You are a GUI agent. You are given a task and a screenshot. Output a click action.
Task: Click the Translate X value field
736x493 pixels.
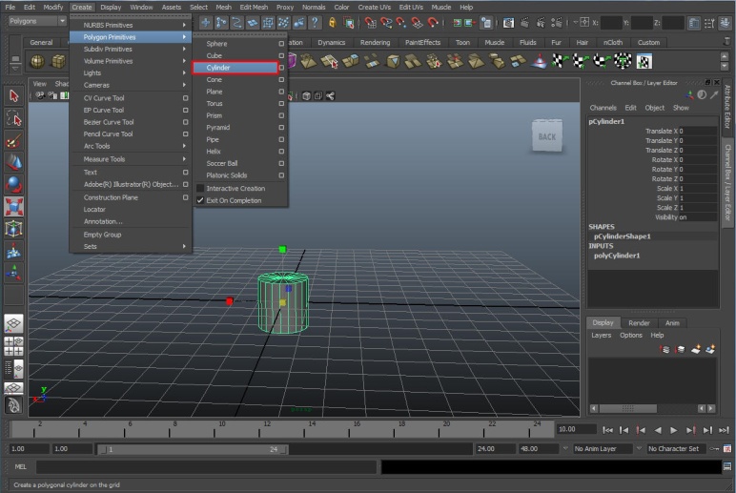pos(696,131)
